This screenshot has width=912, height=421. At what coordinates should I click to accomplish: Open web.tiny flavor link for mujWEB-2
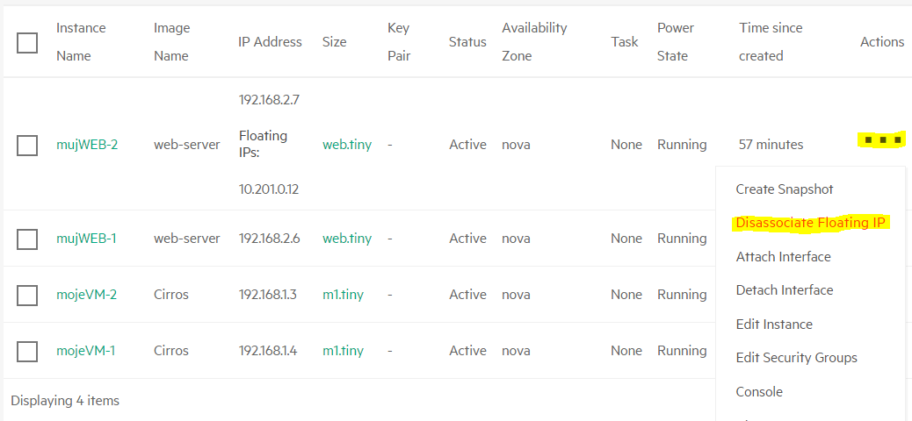pyautogui.click(x=347, y=145)
